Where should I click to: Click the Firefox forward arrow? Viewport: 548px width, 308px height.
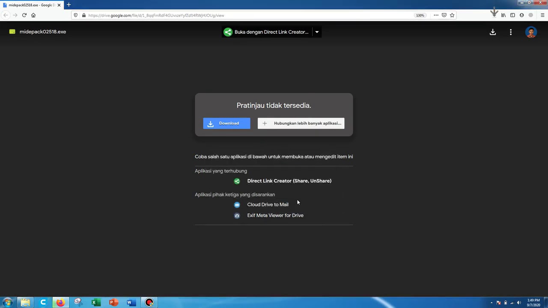click(x=15, y=15)
